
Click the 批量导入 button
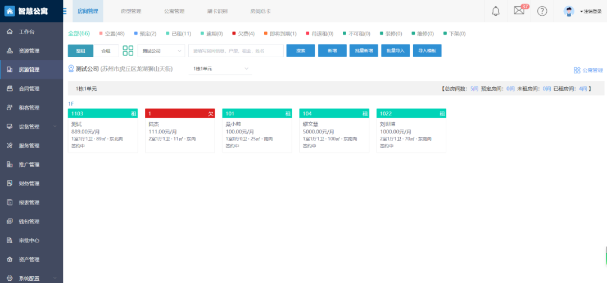click(x=395, y=50)
